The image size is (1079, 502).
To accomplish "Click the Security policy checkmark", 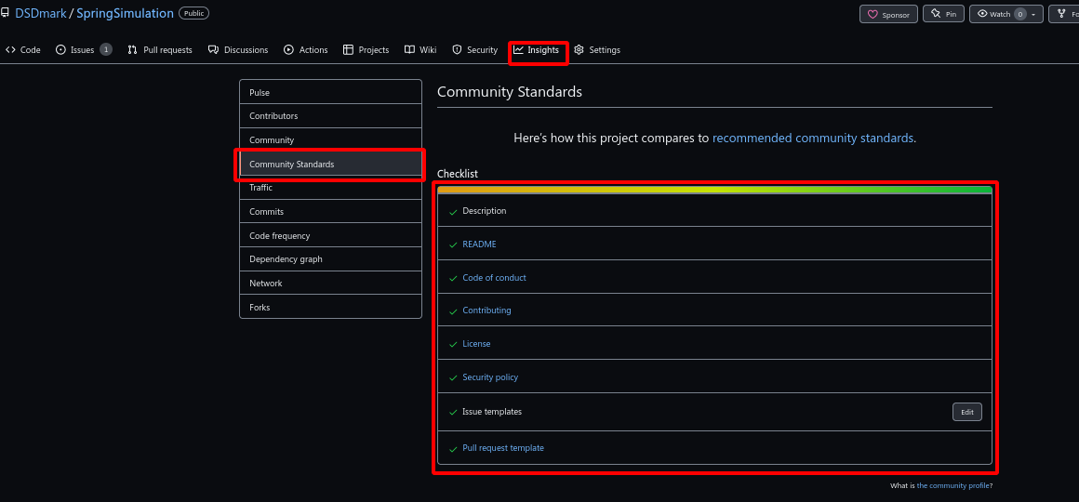I will 453,378.
